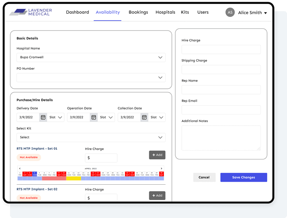
Task: Go to previous month in availability calendar
Action: tap(19, 168)
